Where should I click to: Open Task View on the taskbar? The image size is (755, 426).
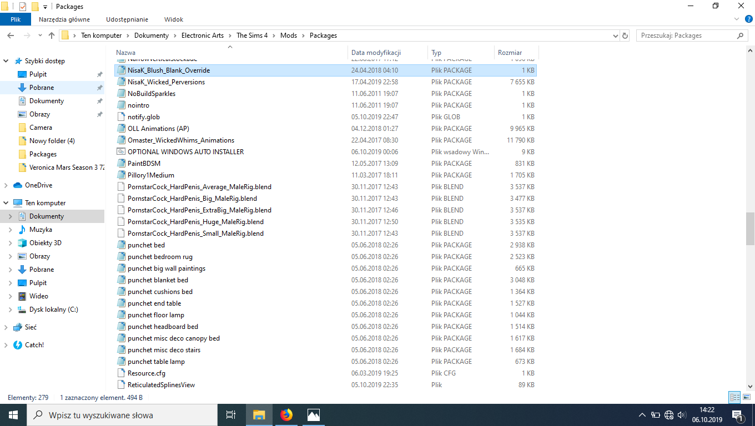click(x=231, y=414)
